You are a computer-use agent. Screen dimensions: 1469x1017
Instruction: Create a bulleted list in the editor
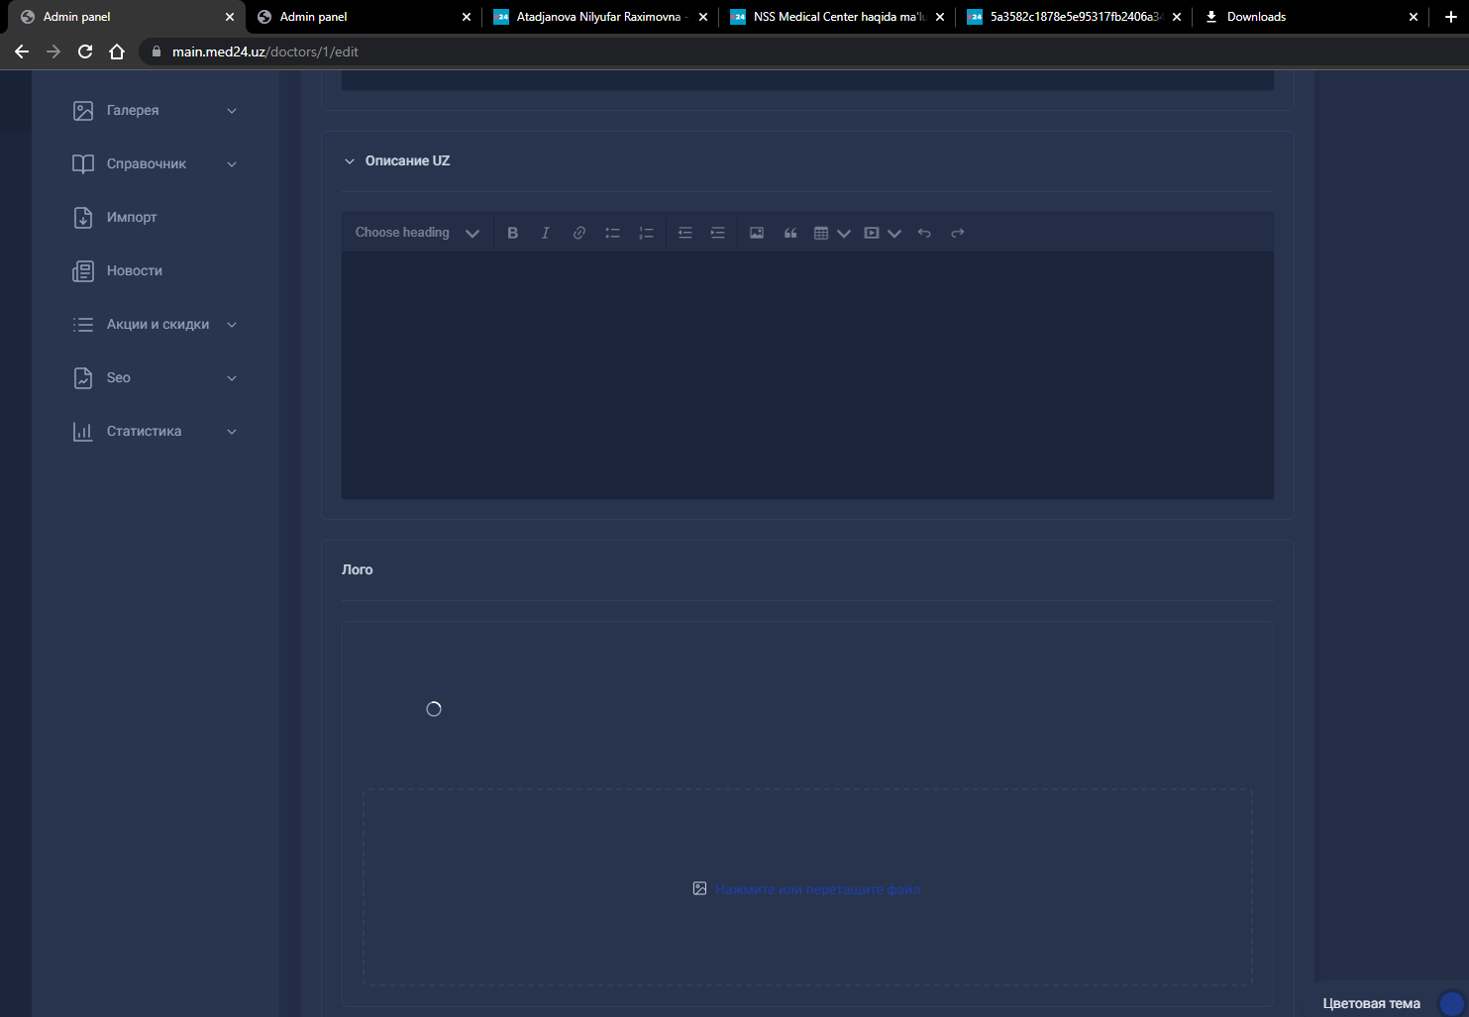point(612,233)
